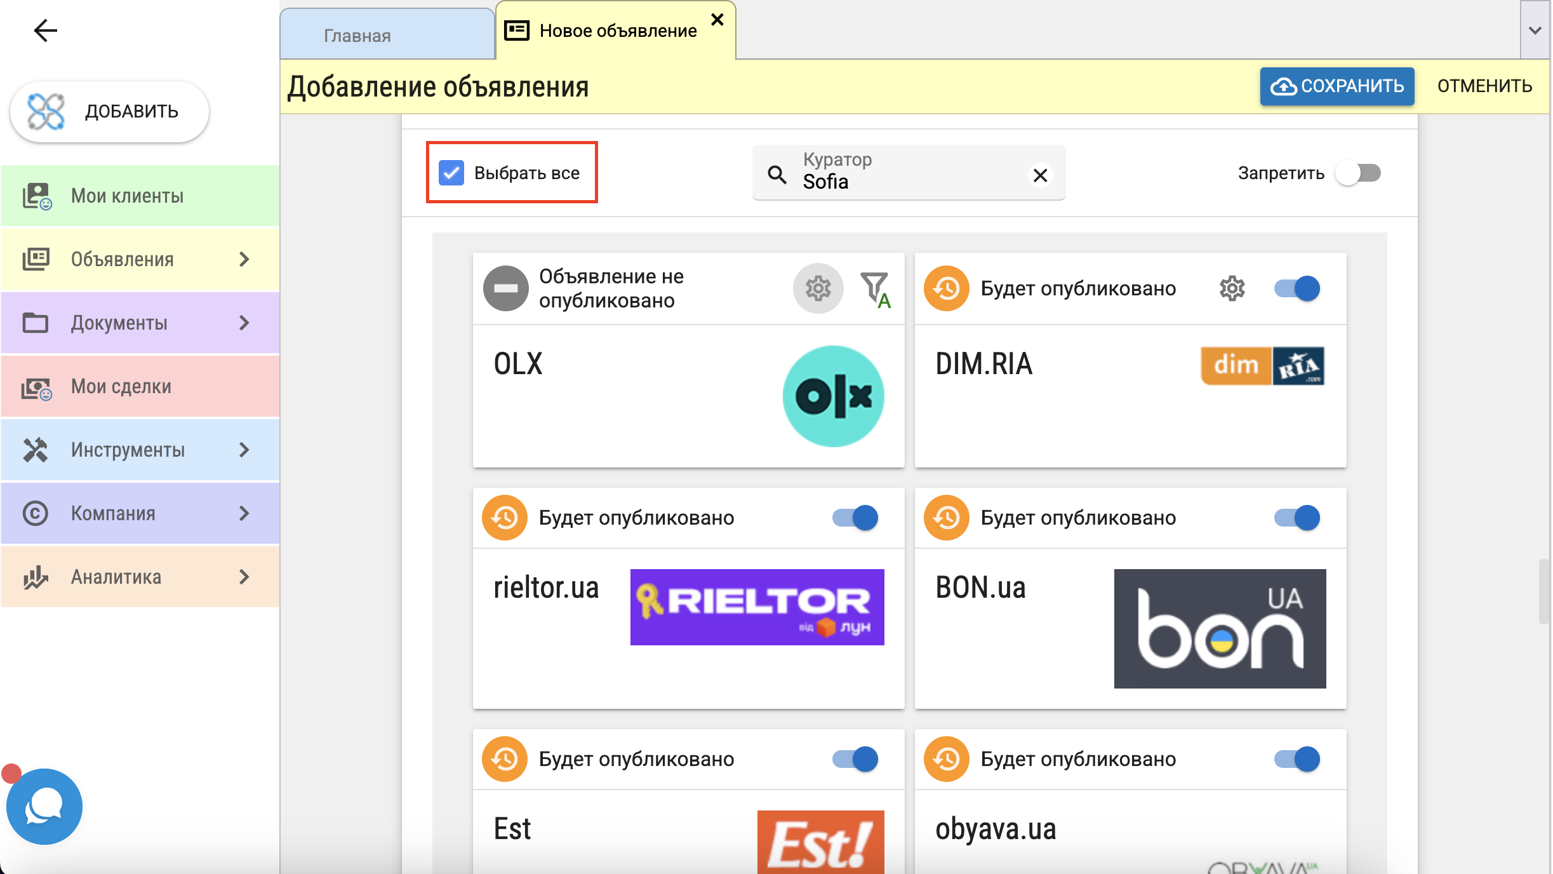The height and width of the screenshot is (874, 1553).
Task: Click the OLX auto-filter funnel icon
Action: click(876, 290)
